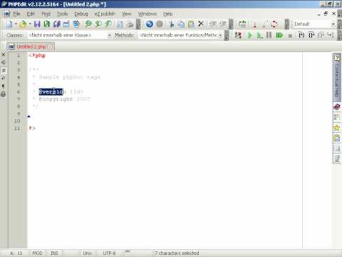The height and width of the screenshot is (257, 342).
Task: Click the blue-globe connect icon next to Save All
Action: point(66,24)
